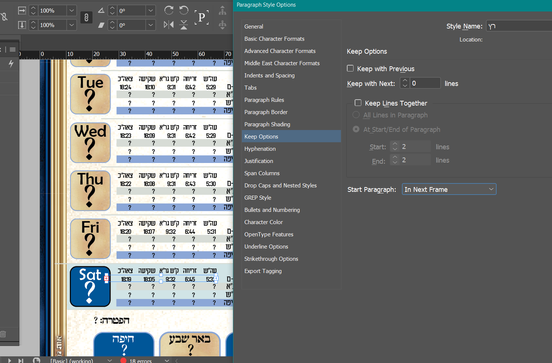This screenshot has height=363, width=552.
Task: Rotate selection 90° counter-clockwise
Action: pyautogui.click(x=184, y=10)
